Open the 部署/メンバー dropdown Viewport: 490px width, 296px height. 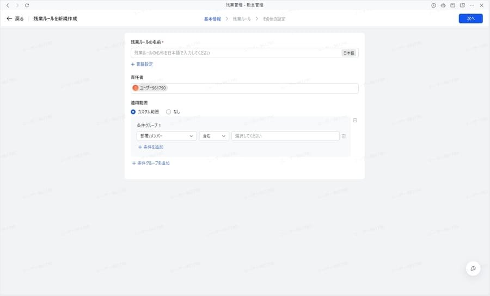[x=167, y=136]
